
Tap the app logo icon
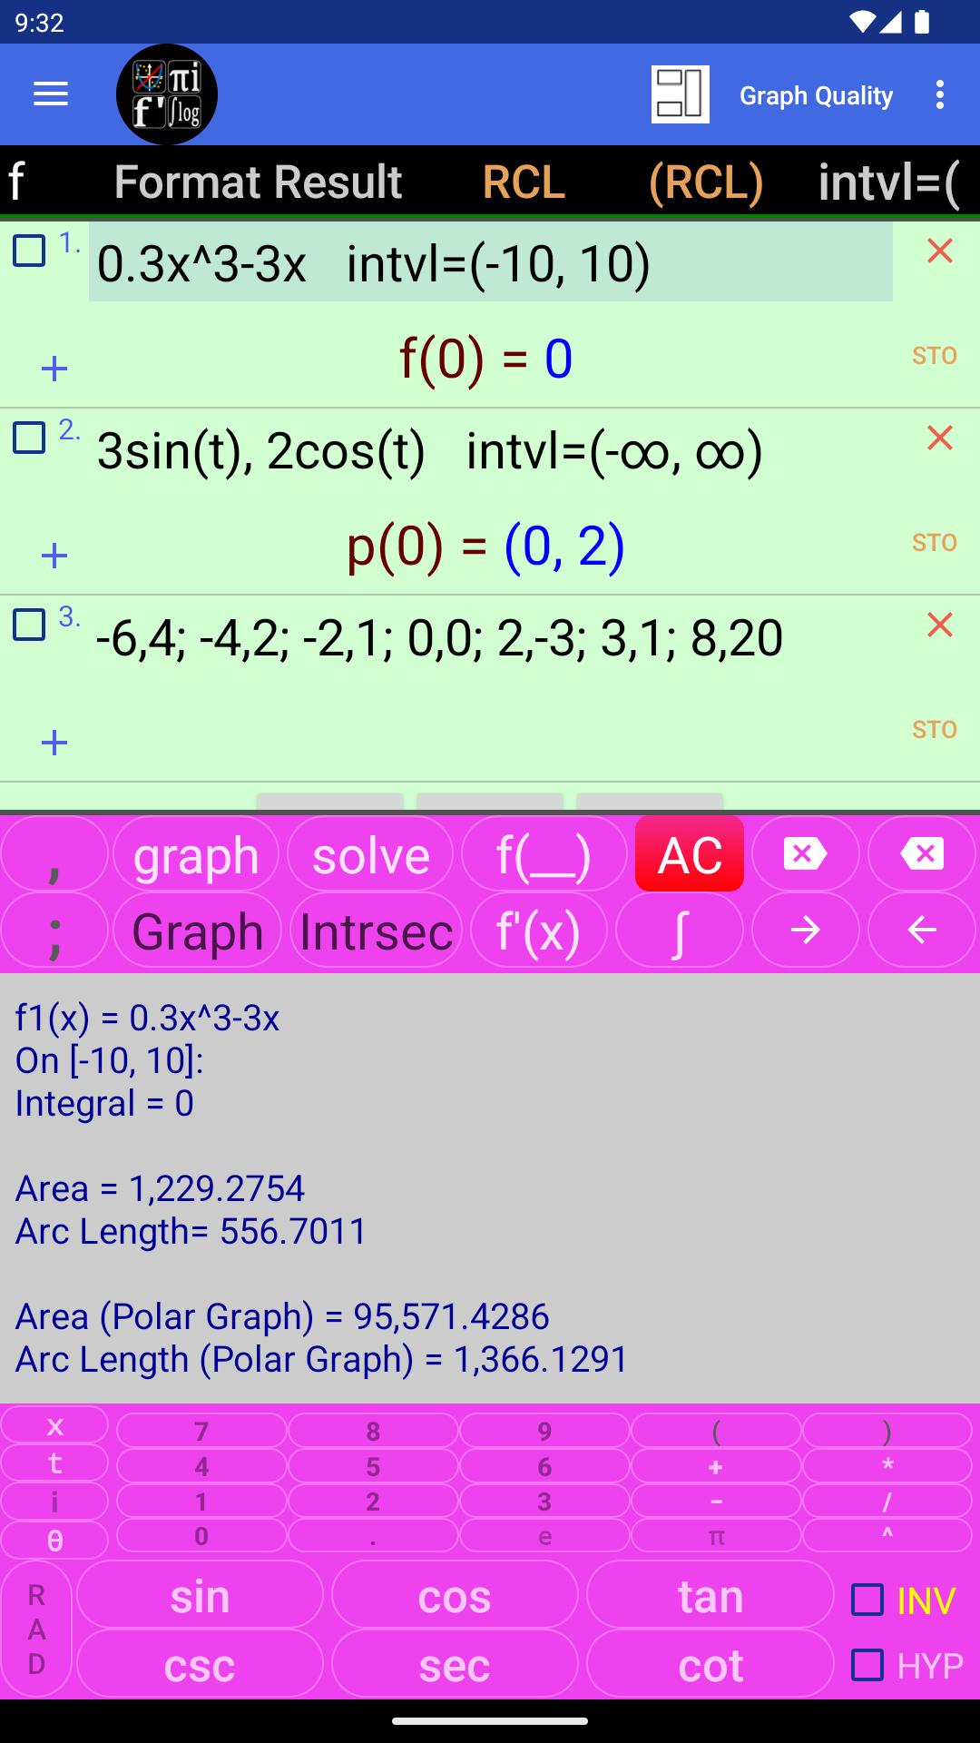[x=167, y=94]
